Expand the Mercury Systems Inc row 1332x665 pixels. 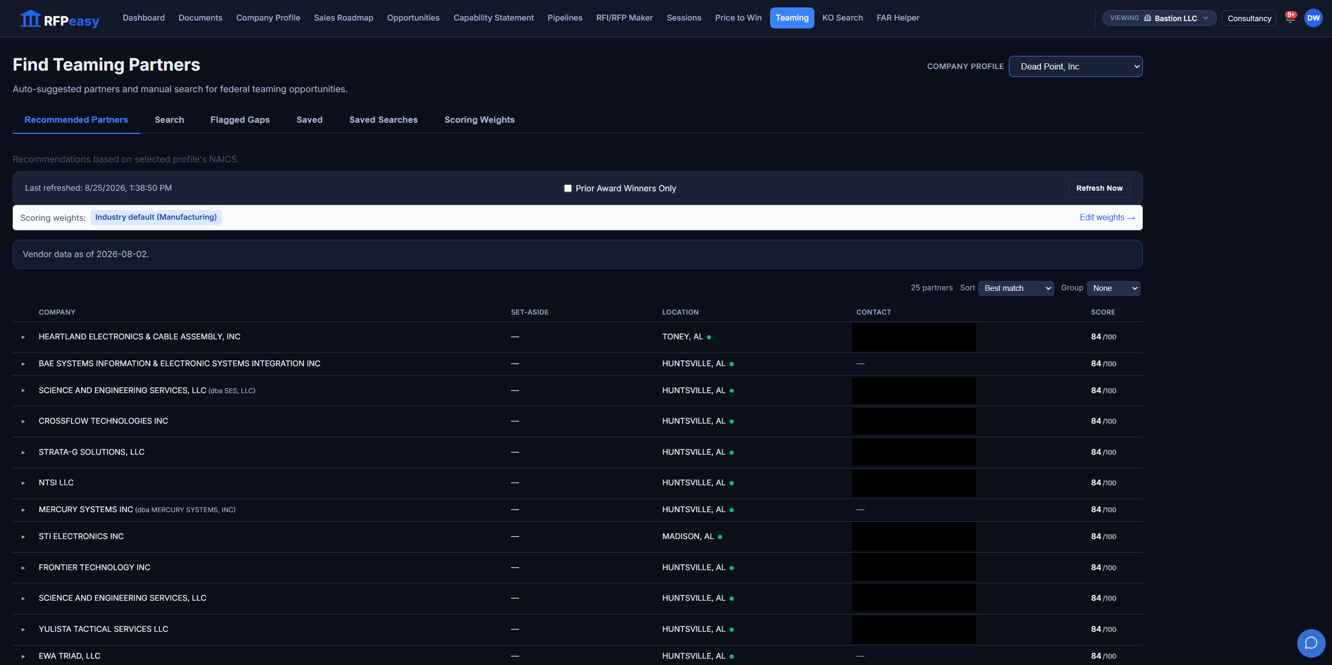click(x=23, y=510)
